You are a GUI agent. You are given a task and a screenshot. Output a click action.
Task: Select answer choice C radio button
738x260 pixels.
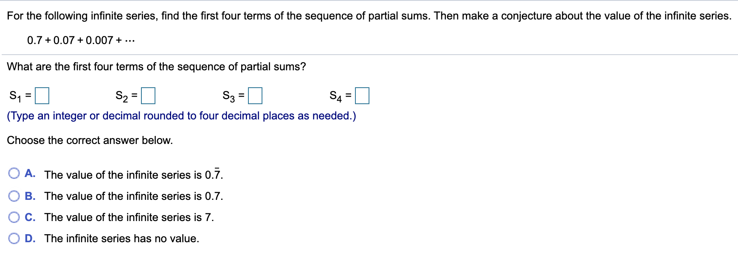tap(14, 217)
